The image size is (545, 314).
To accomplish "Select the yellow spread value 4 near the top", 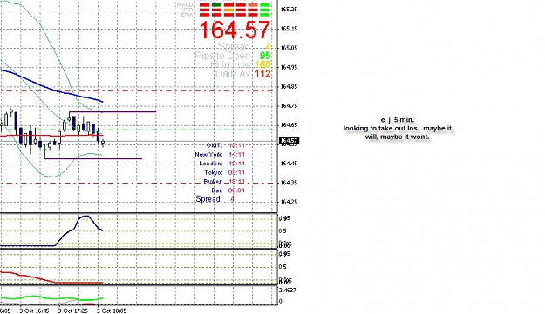I will 268,46.
